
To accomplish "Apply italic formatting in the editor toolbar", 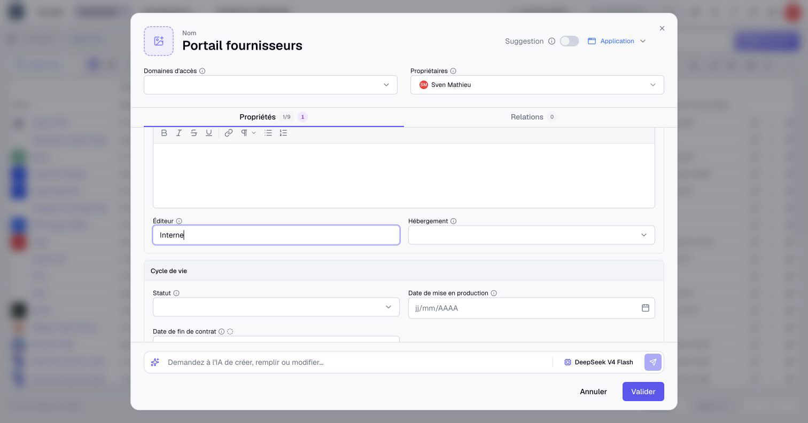I will (179, 133).
